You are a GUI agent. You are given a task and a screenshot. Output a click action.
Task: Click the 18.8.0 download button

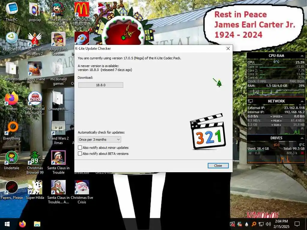coord(101,85)
